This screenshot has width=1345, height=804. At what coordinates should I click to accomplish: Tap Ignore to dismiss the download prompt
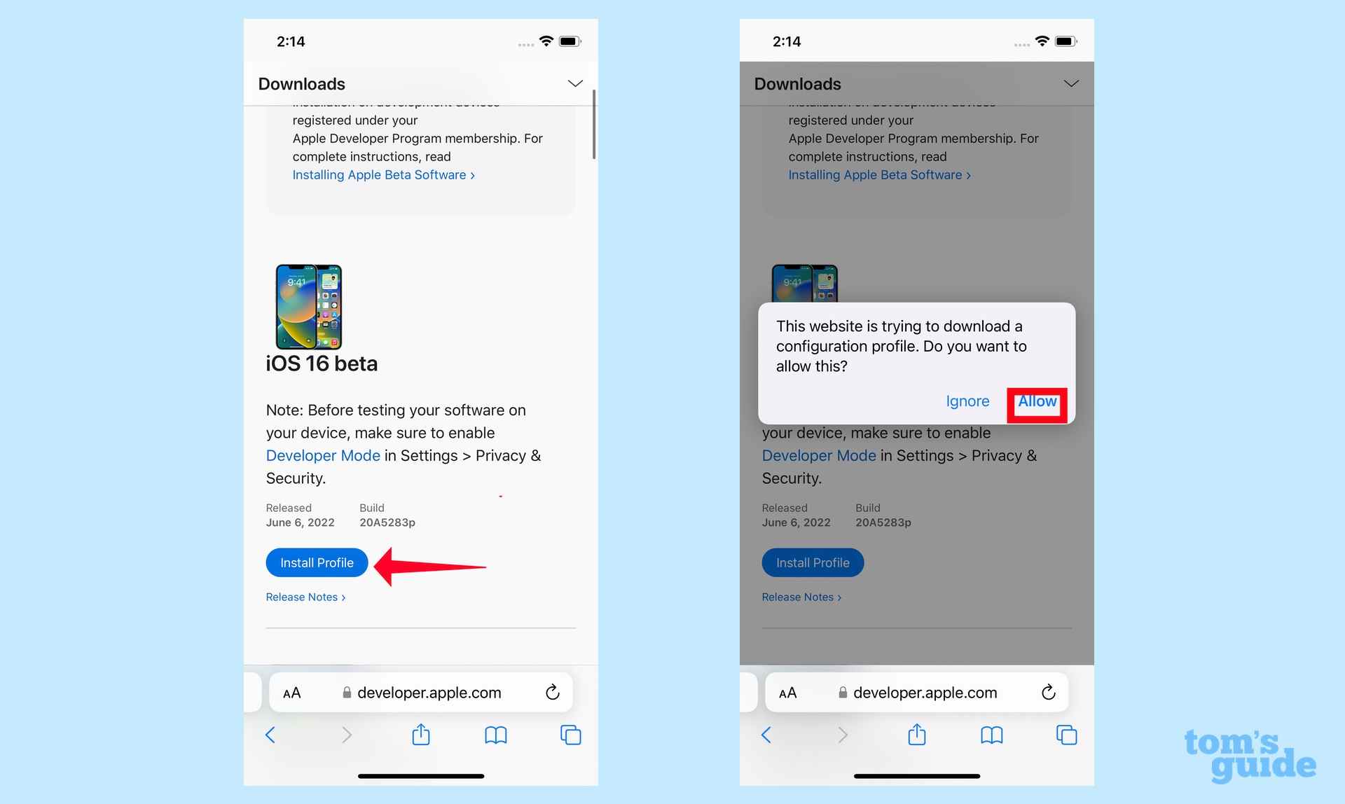967,401
